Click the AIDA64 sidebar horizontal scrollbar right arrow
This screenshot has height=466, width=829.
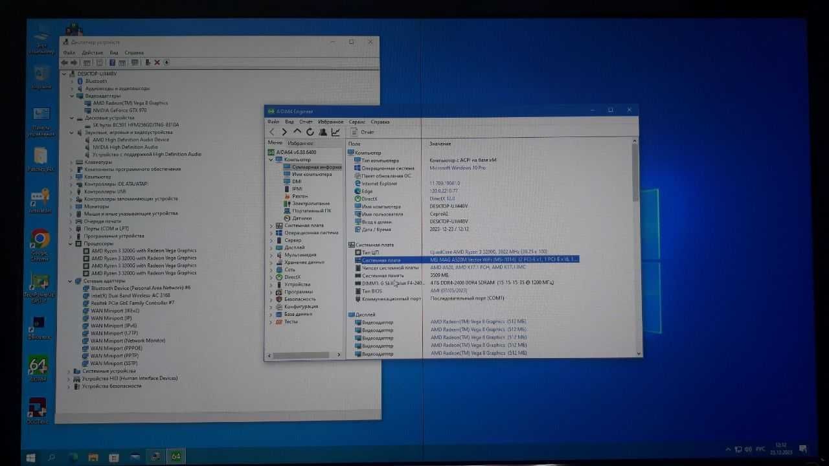tap(338, 355)
